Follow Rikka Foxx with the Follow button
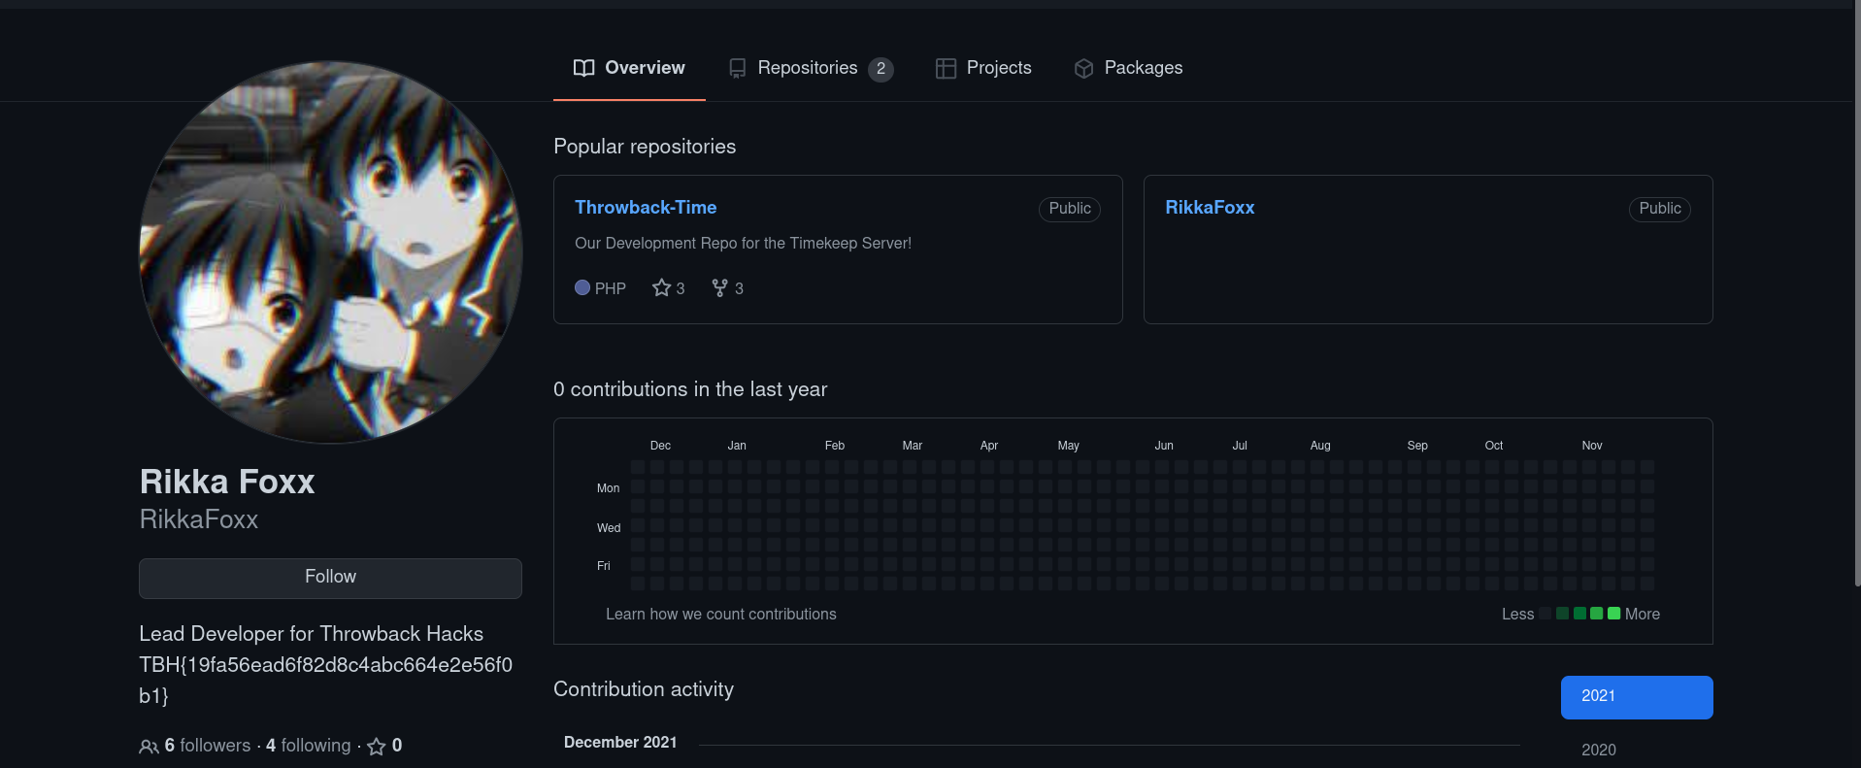The image size is (1861, 768). pyautogui.click(x=330, y=578)
